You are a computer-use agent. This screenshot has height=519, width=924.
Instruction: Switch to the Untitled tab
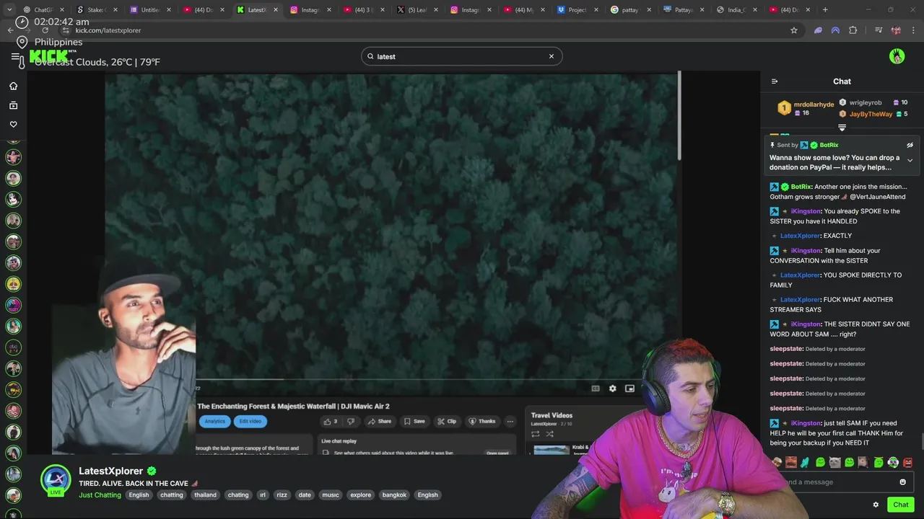point(149,10)
